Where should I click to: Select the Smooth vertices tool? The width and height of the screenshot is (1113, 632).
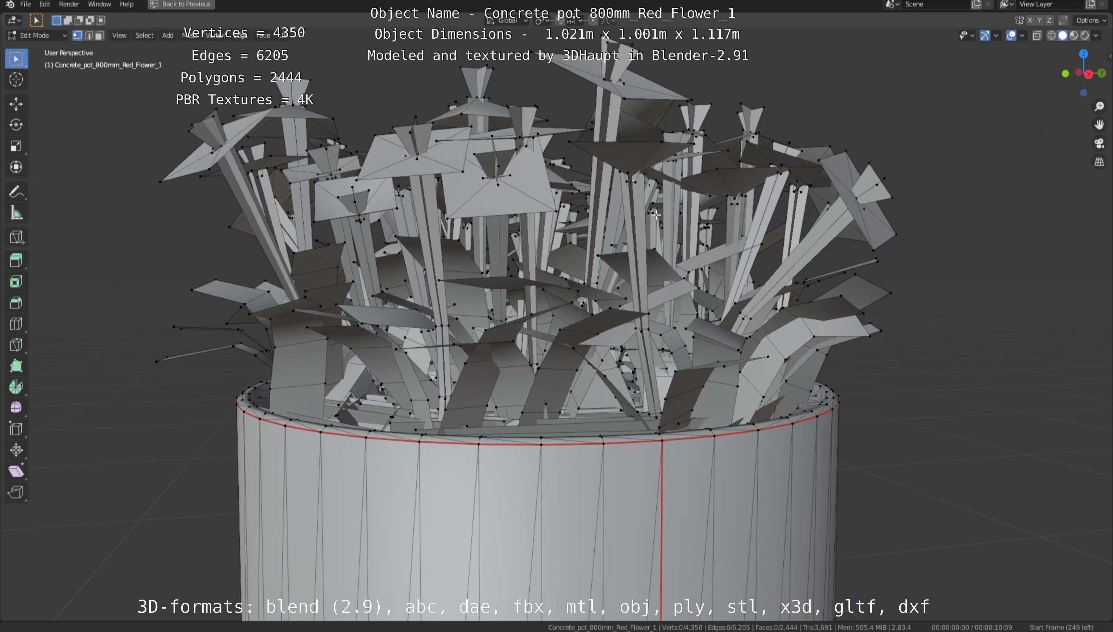coord(17,408)
